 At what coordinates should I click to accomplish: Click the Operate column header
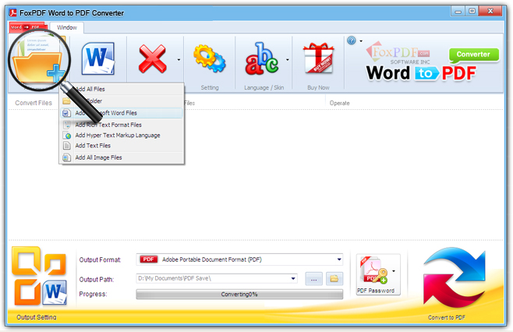(340, 103)
